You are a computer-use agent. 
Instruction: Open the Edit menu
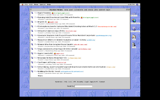tap(31, 4)
